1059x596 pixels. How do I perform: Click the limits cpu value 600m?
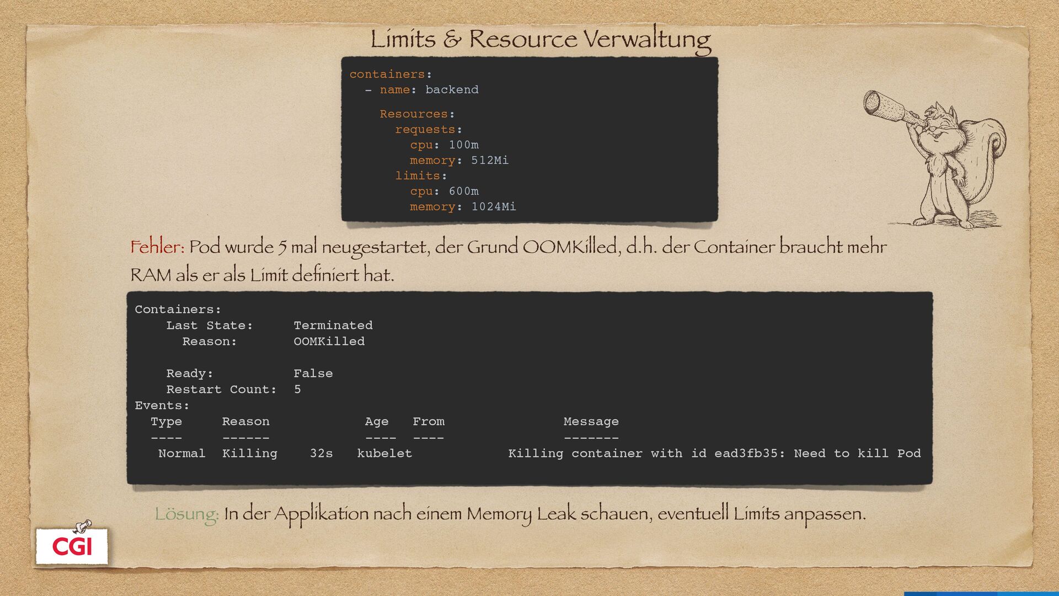463,191
